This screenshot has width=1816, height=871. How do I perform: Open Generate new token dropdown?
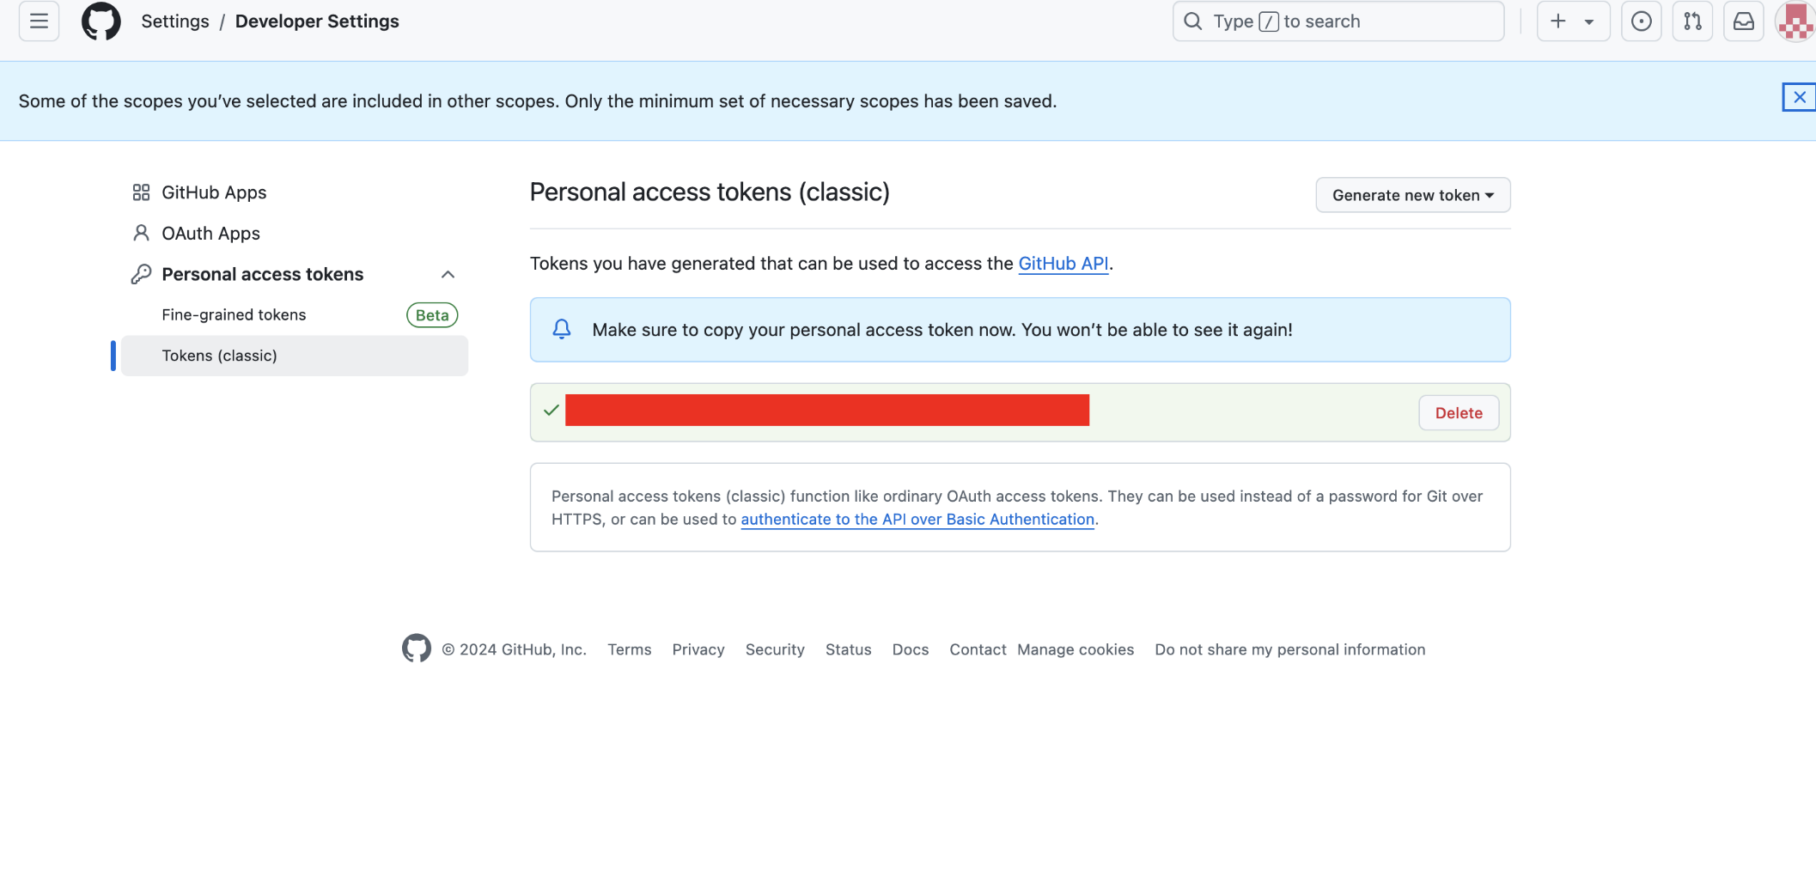coord(1412,195)
